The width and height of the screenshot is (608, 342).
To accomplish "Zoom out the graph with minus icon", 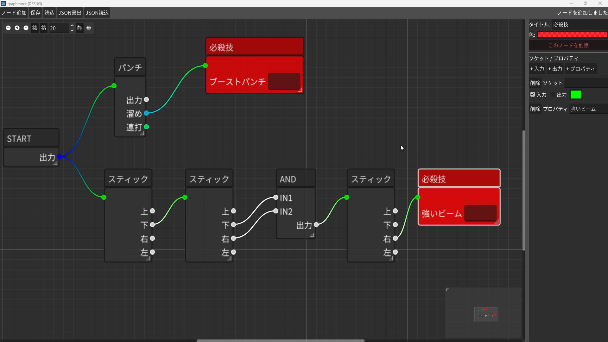I will 8,28.
